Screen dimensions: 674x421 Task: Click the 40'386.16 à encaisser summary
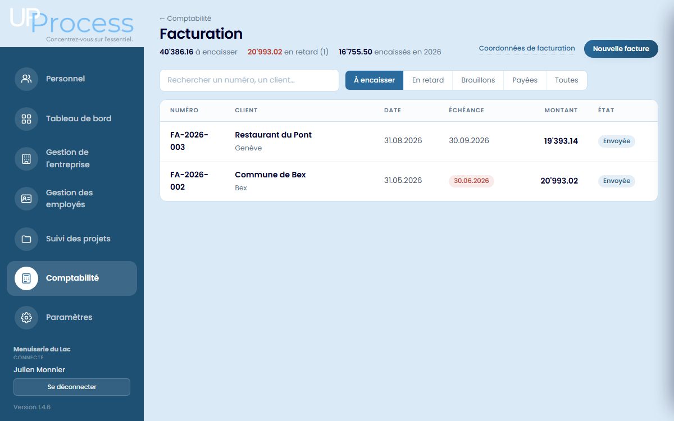click(x=198, y=52)
